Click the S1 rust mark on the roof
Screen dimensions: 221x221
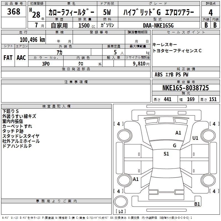pos(166,154)
